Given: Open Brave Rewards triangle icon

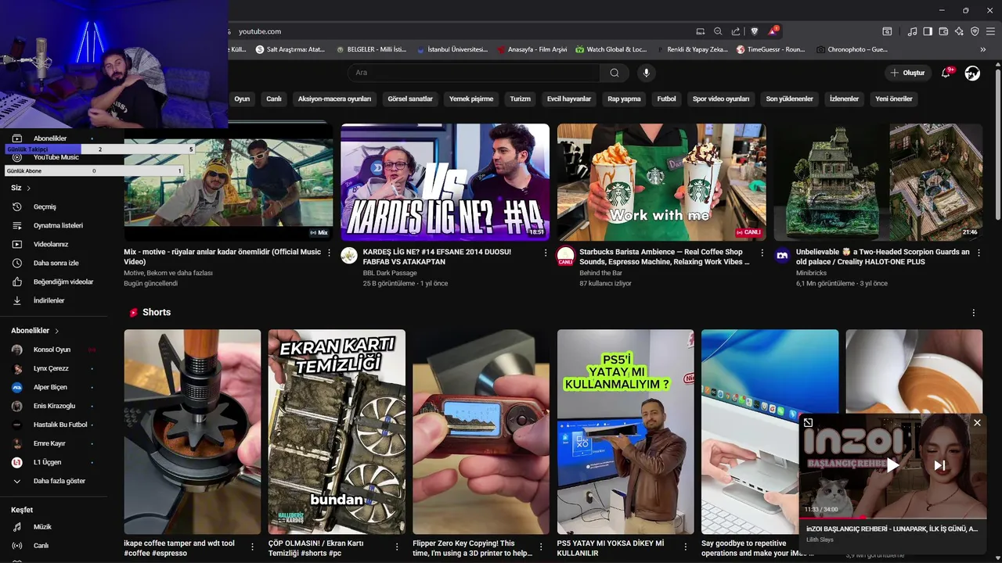Looking at the screenshot, I should click(773, 31).
